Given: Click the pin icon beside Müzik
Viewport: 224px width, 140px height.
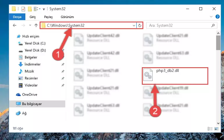Looking at the screenshot, I should (63, 71).
